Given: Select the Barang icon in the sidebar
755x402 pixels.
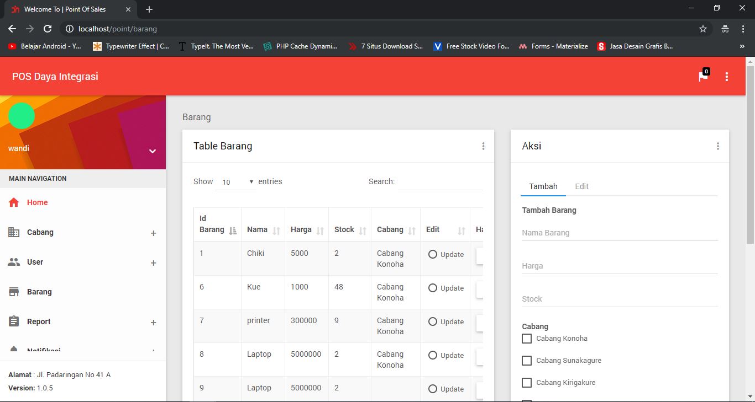Looking at the screenshot, I should click(x=14, y=292).
